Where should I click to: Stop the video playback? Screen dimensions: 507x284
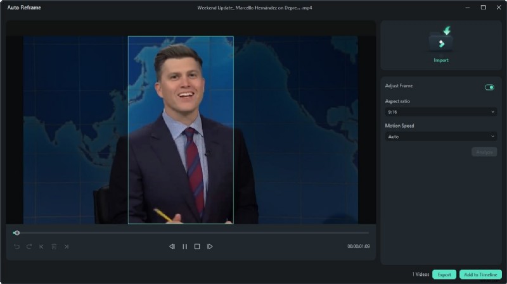click(197, 247)
